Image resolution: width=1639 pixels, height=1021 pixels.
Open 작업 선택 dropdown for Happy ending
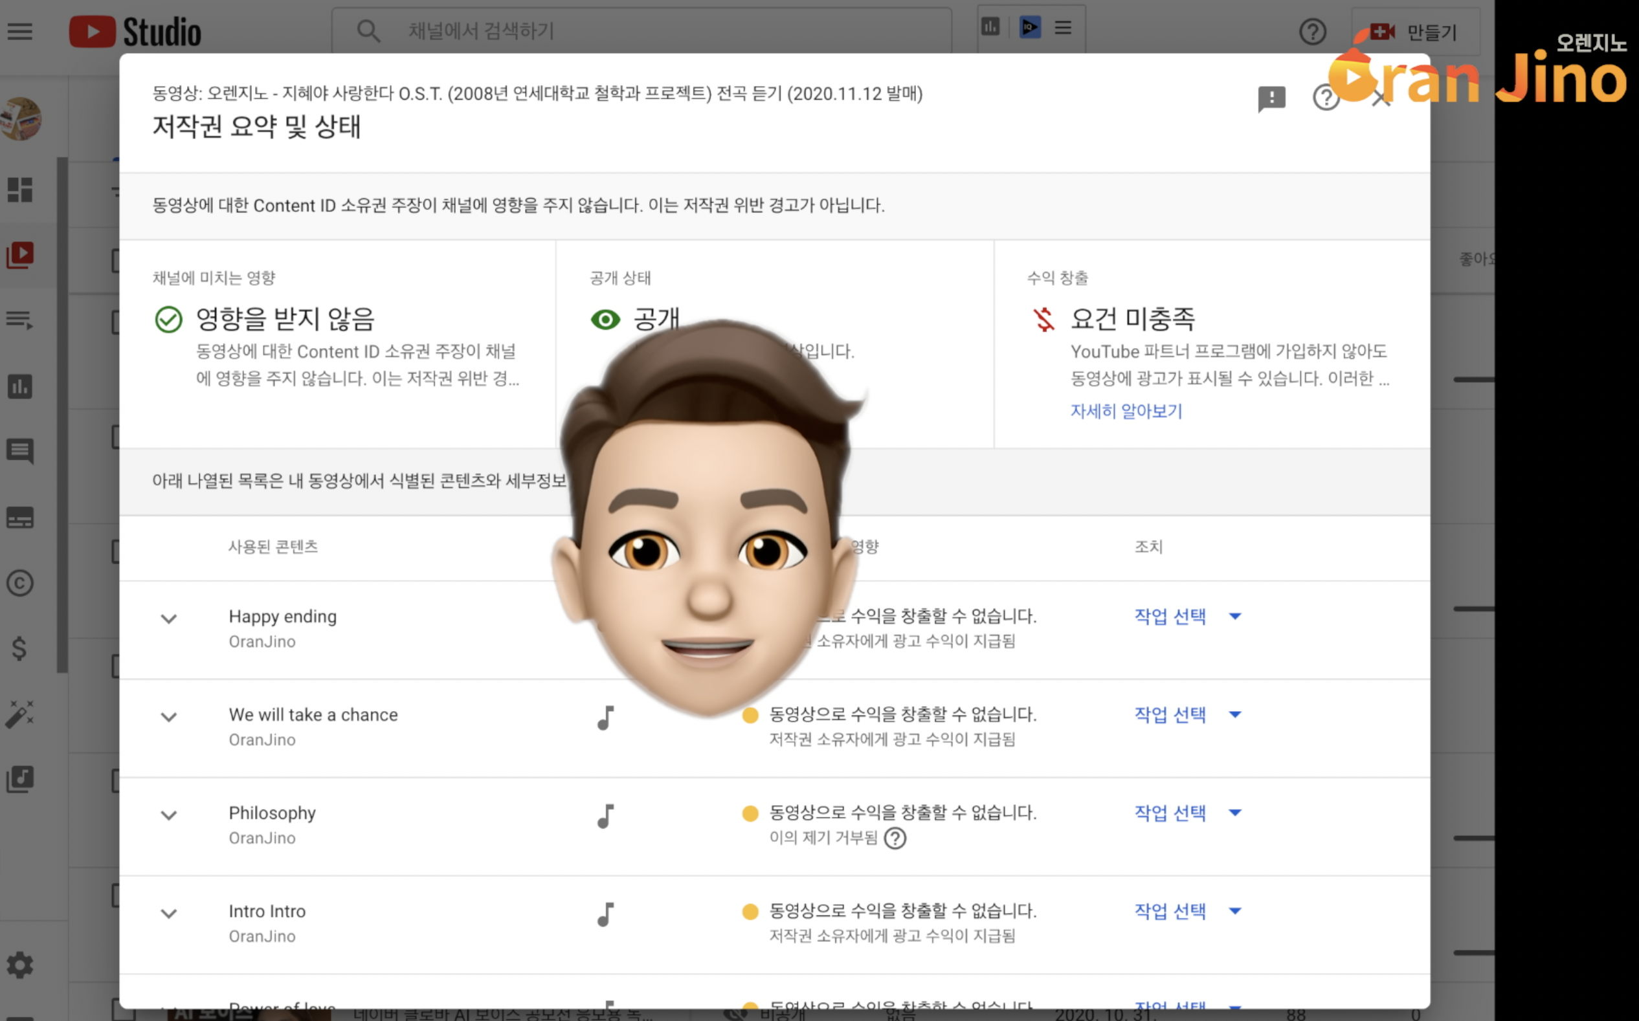point(1187,616)
